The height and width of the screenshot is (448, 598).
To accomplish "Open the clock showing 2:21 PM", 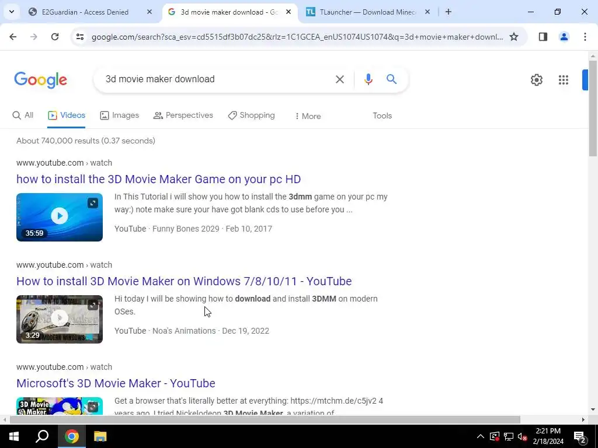I will [x=548, y=436].
